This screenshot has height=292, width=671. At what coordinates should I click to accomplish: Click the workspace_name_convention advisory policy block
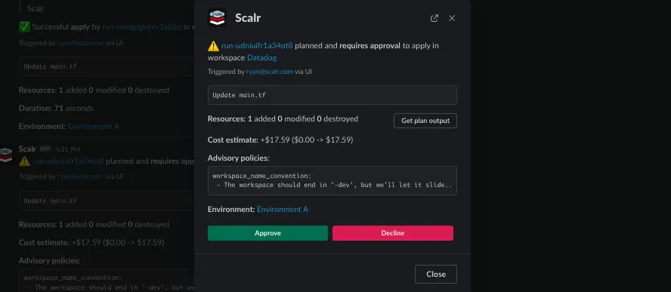coord(332,180)
